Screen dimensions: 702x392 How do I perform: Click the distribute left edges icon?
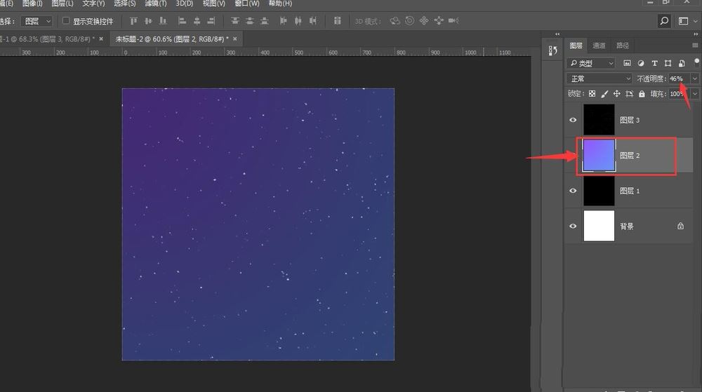[284, 21]
